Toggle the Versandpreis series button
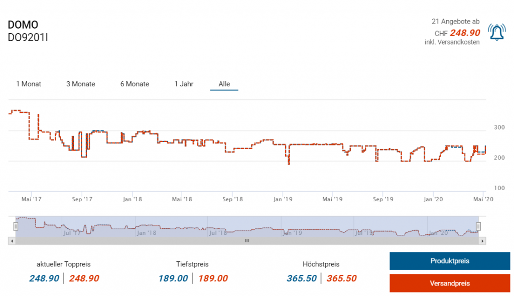The image size is (514, 296). point(450,283)
